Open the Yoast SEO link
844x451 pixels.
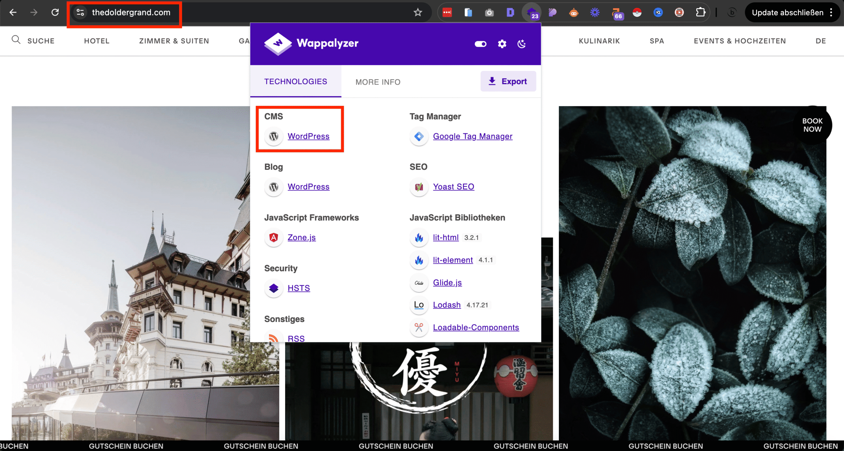pyautogui.click(x=453, y=187)
